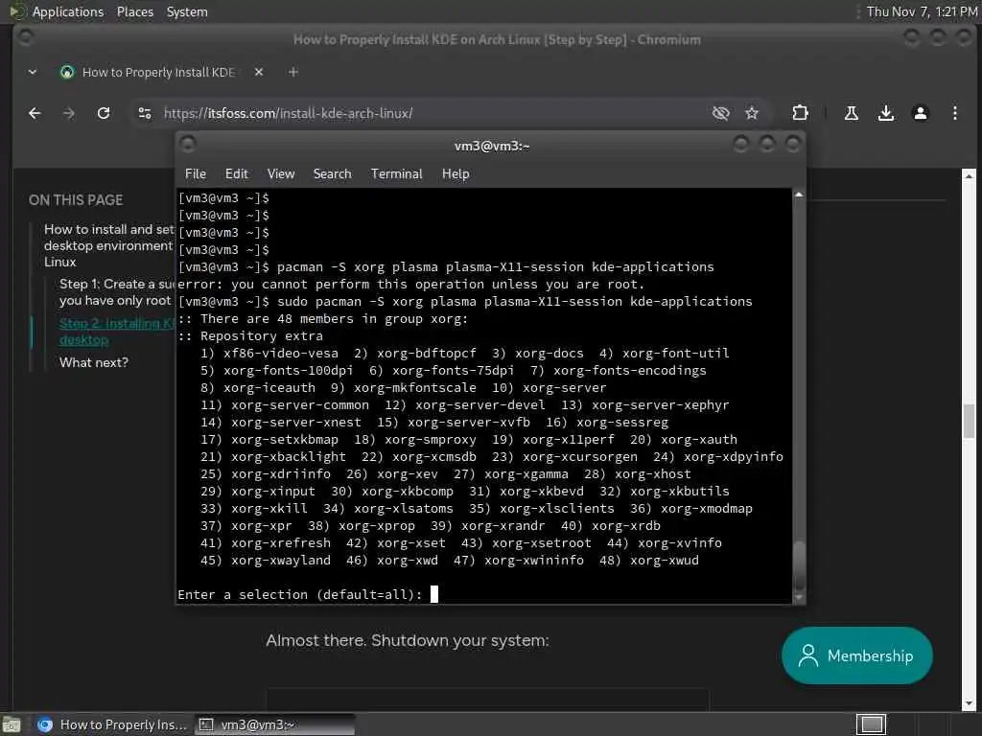Viewport: 982px width, 736px height.
Task: Open Chrome Labs flask icon
Action: pos(852,113)
